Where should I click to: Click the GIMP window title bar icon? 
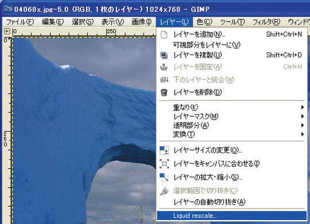[8, 9]
